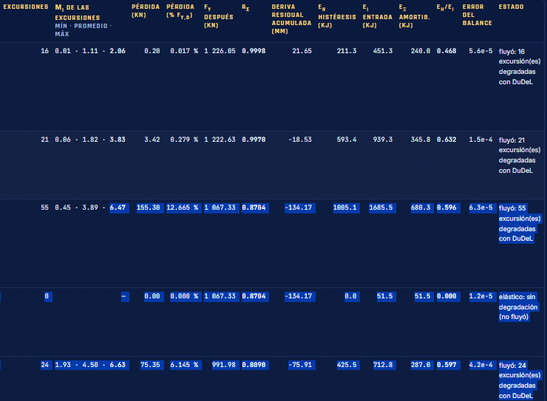Select the excursiones value 21
The image size is (547, 401).
point(44,140)
